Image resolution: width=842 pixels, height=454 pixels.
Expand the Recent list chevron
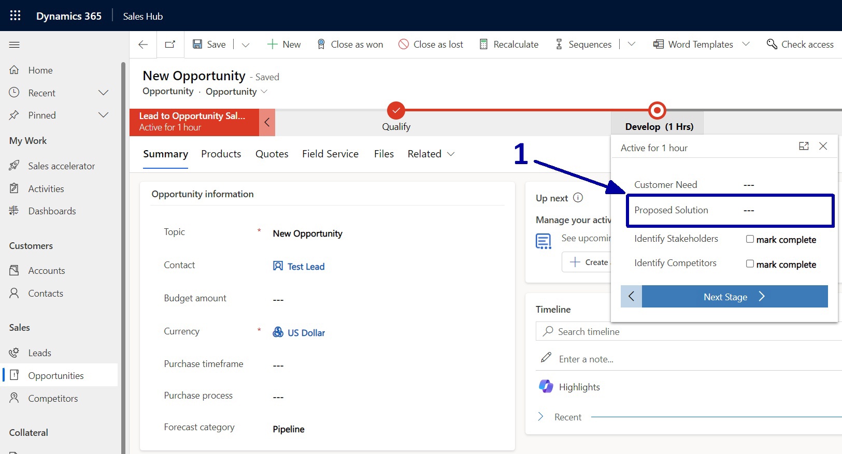coord(104,93)
